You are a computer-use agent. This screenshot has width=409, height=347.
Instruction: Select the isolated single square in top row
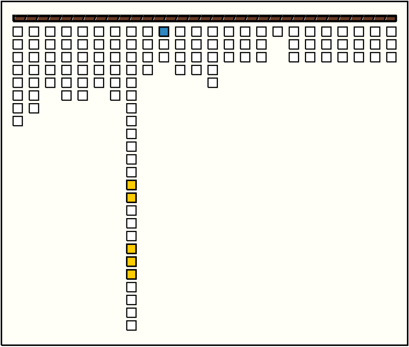(x=277, y=32)
